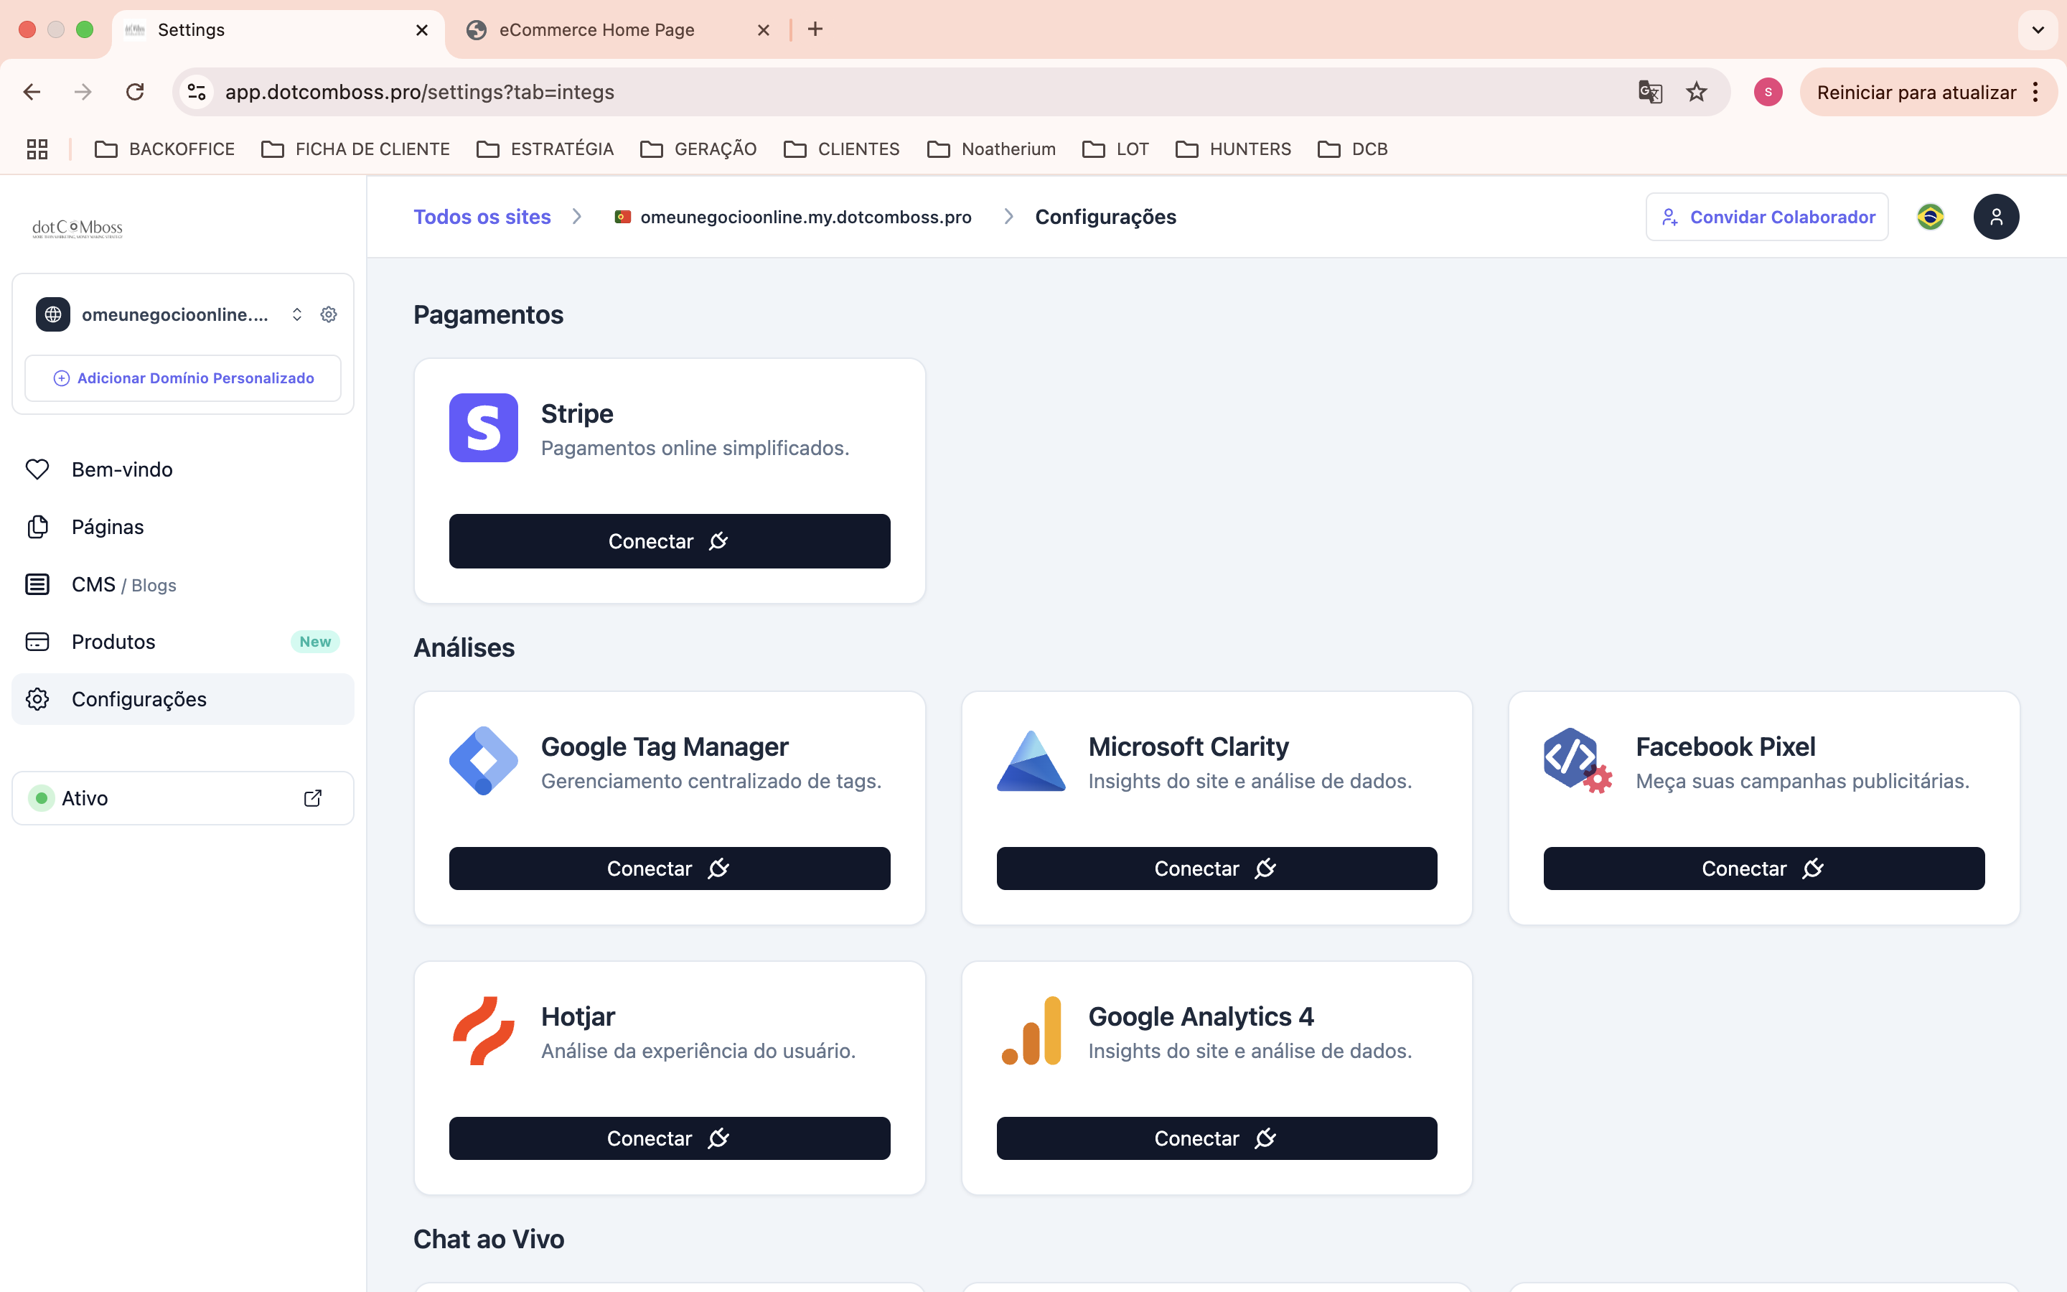Click the browser forward arrow

coord(83,91)
